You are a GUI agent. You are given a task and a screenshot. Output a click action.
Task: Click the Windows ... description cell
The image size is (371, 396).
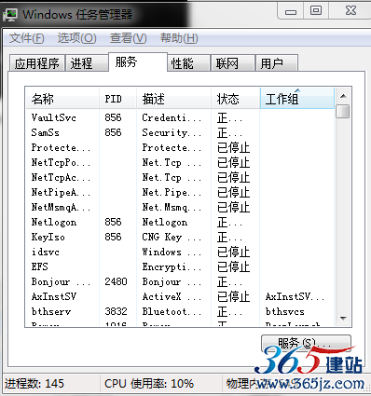tap(172, 252)
